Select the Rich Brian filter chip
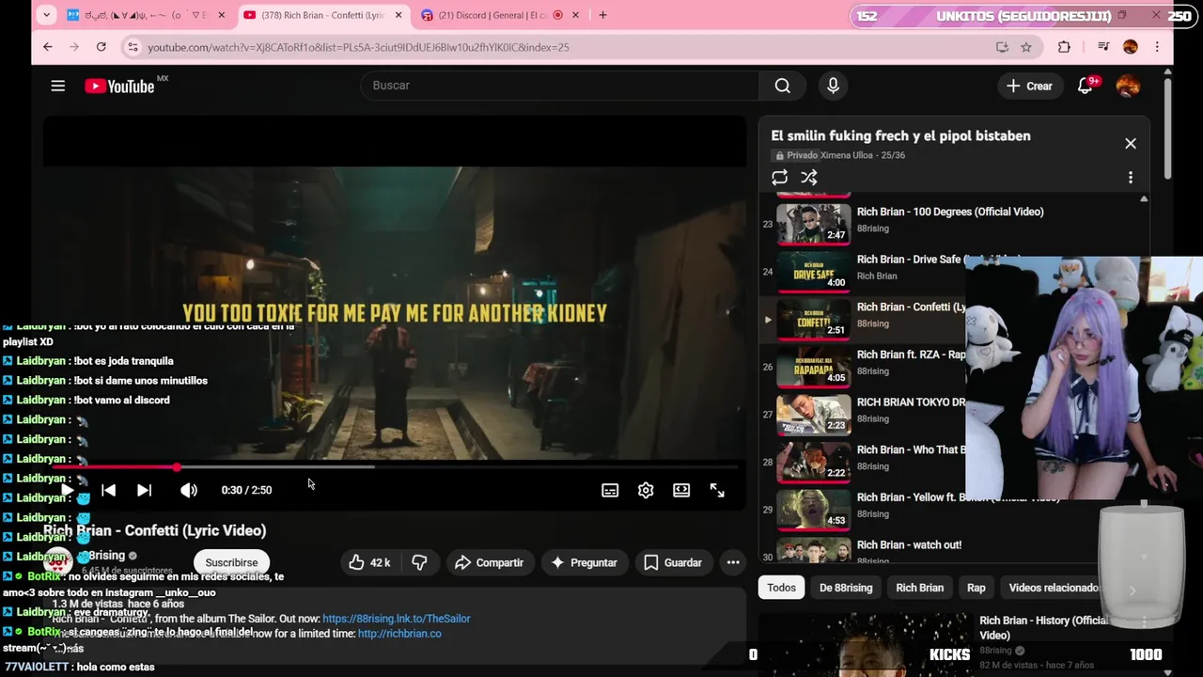Image resolution: width=1203 pixels, height=677 pixels. click(919, 588)
